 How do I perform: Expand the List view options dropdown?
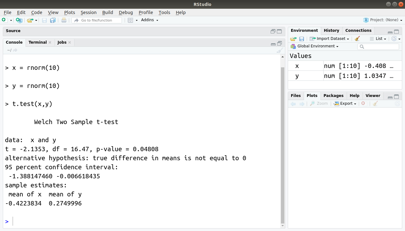pyautogui.click(x=378, y=38)
